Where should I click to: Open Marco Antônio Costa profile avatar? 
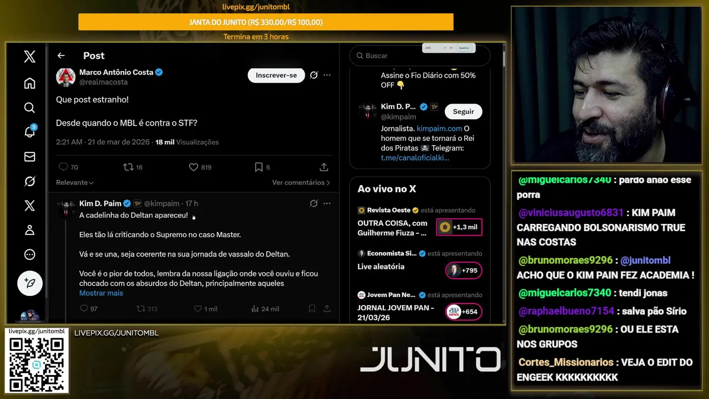[66, 77]
